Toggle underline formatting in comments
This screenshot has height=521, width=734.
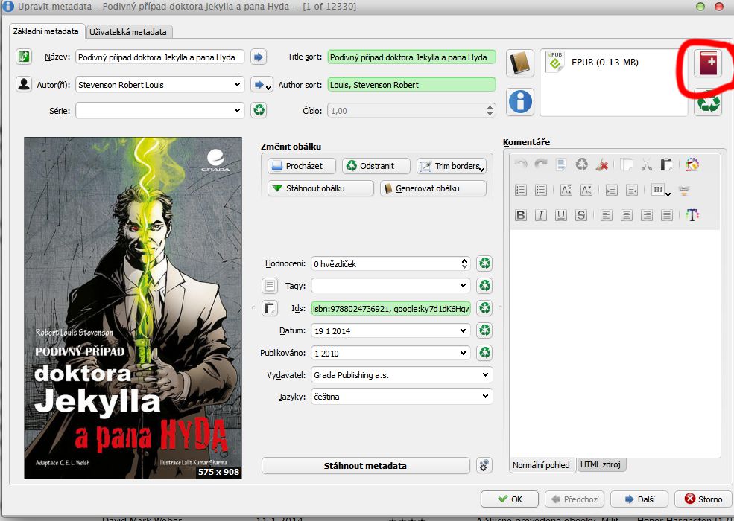click(561, 214)
